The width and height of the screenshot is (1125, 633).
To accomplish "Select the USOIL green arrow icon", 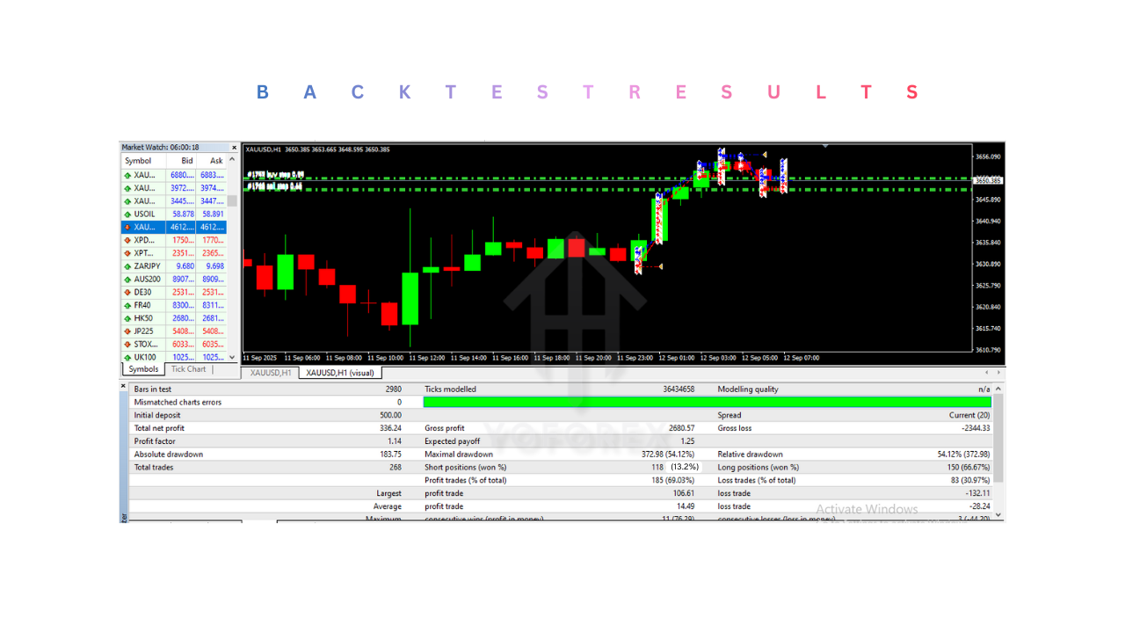I will 128,214.
